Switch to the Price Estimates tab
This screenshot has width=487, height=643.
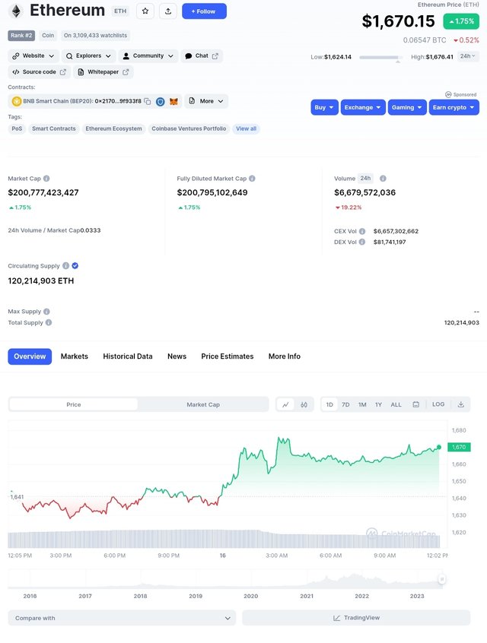[x=228, y=356]
